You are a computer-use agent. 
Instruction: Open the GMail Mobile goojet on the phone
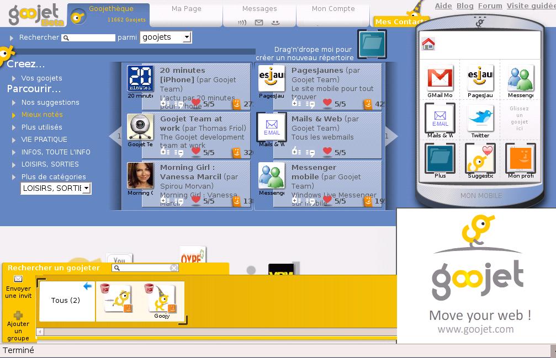point(439,78)
